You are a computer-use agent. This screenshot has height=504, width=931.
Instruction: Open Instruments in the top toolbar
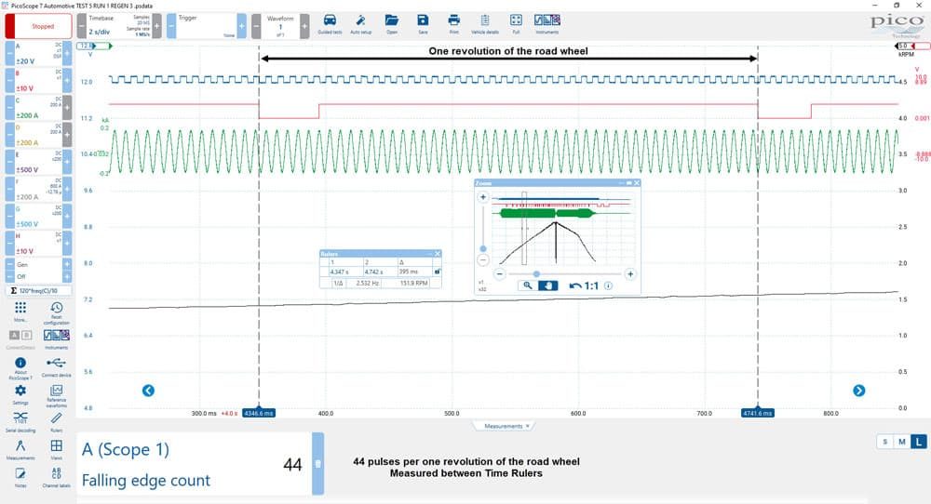[x=546, y=24]
